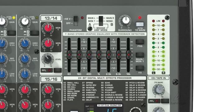Select preset 27 SPRING in effects list
The width and height of the screenshot is (199, 112).
[x=88, y=83]
